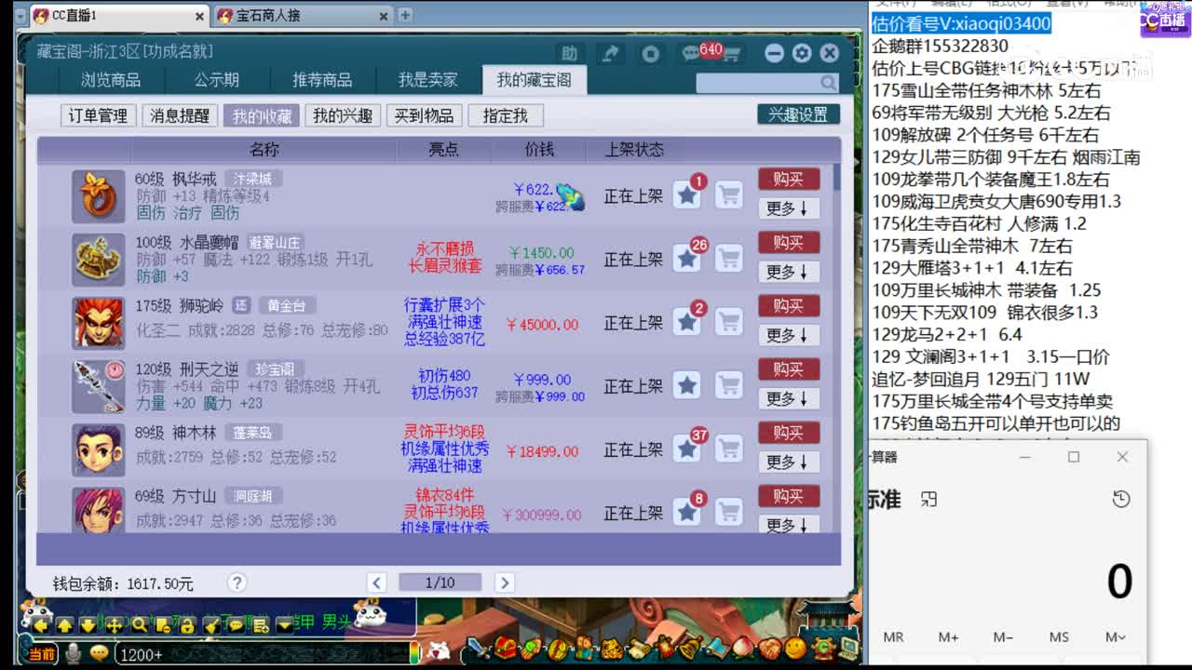Open the 更多 dropdown for the 枫华戒 item
The width and height of the screenshot is (1192, 670).
[789, 208]
